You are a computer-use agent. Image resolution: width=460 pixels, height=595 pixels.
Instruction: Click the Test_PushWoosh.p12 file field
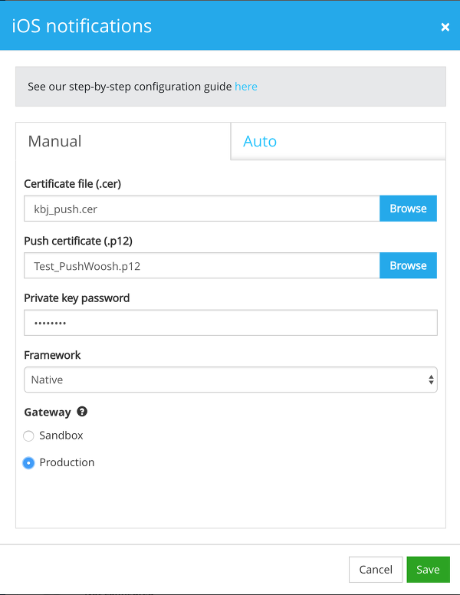(202, 265)
